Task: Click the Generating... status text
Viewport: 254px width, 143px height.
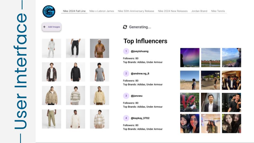Action: point(140,27)
